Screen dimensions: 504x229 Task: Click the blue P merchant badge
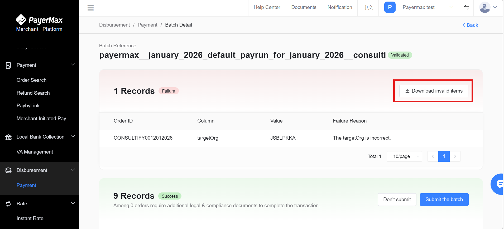click(x=390, y=7)
